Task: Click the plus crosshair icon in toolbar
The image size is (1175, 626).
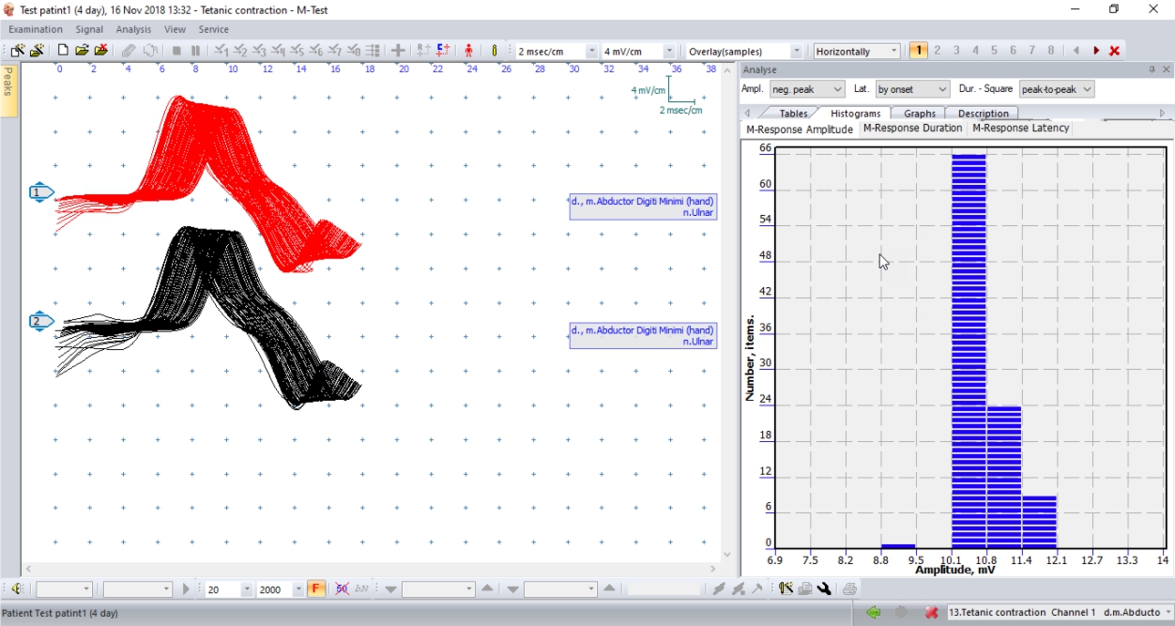Action: click(x=398, y=51)
